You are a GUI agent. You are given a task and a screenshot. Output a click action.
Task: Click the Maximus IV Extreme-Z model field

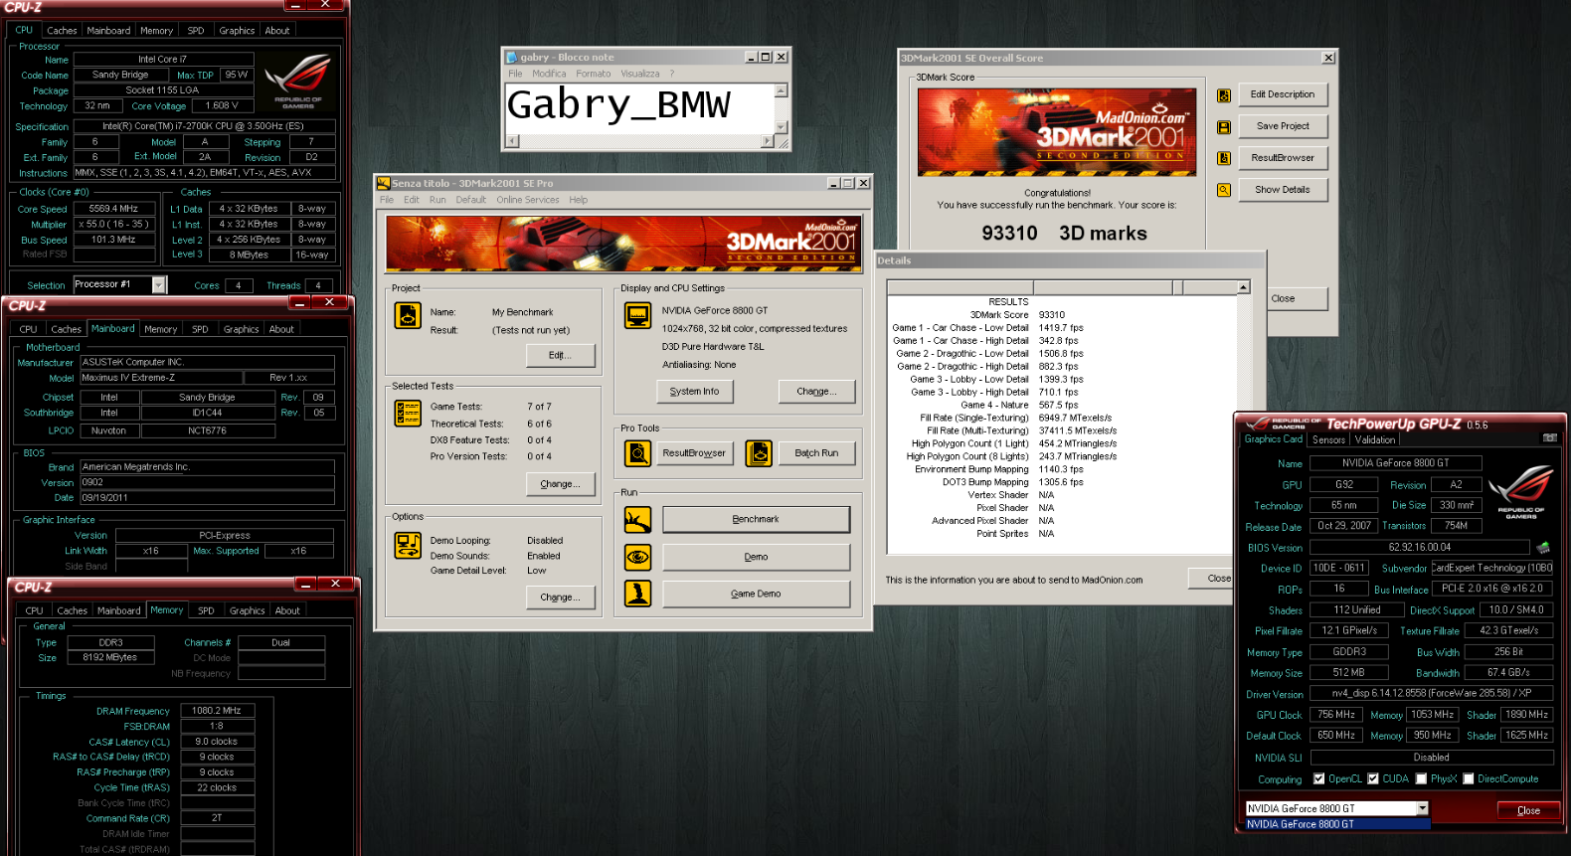(x=160, y=378)
